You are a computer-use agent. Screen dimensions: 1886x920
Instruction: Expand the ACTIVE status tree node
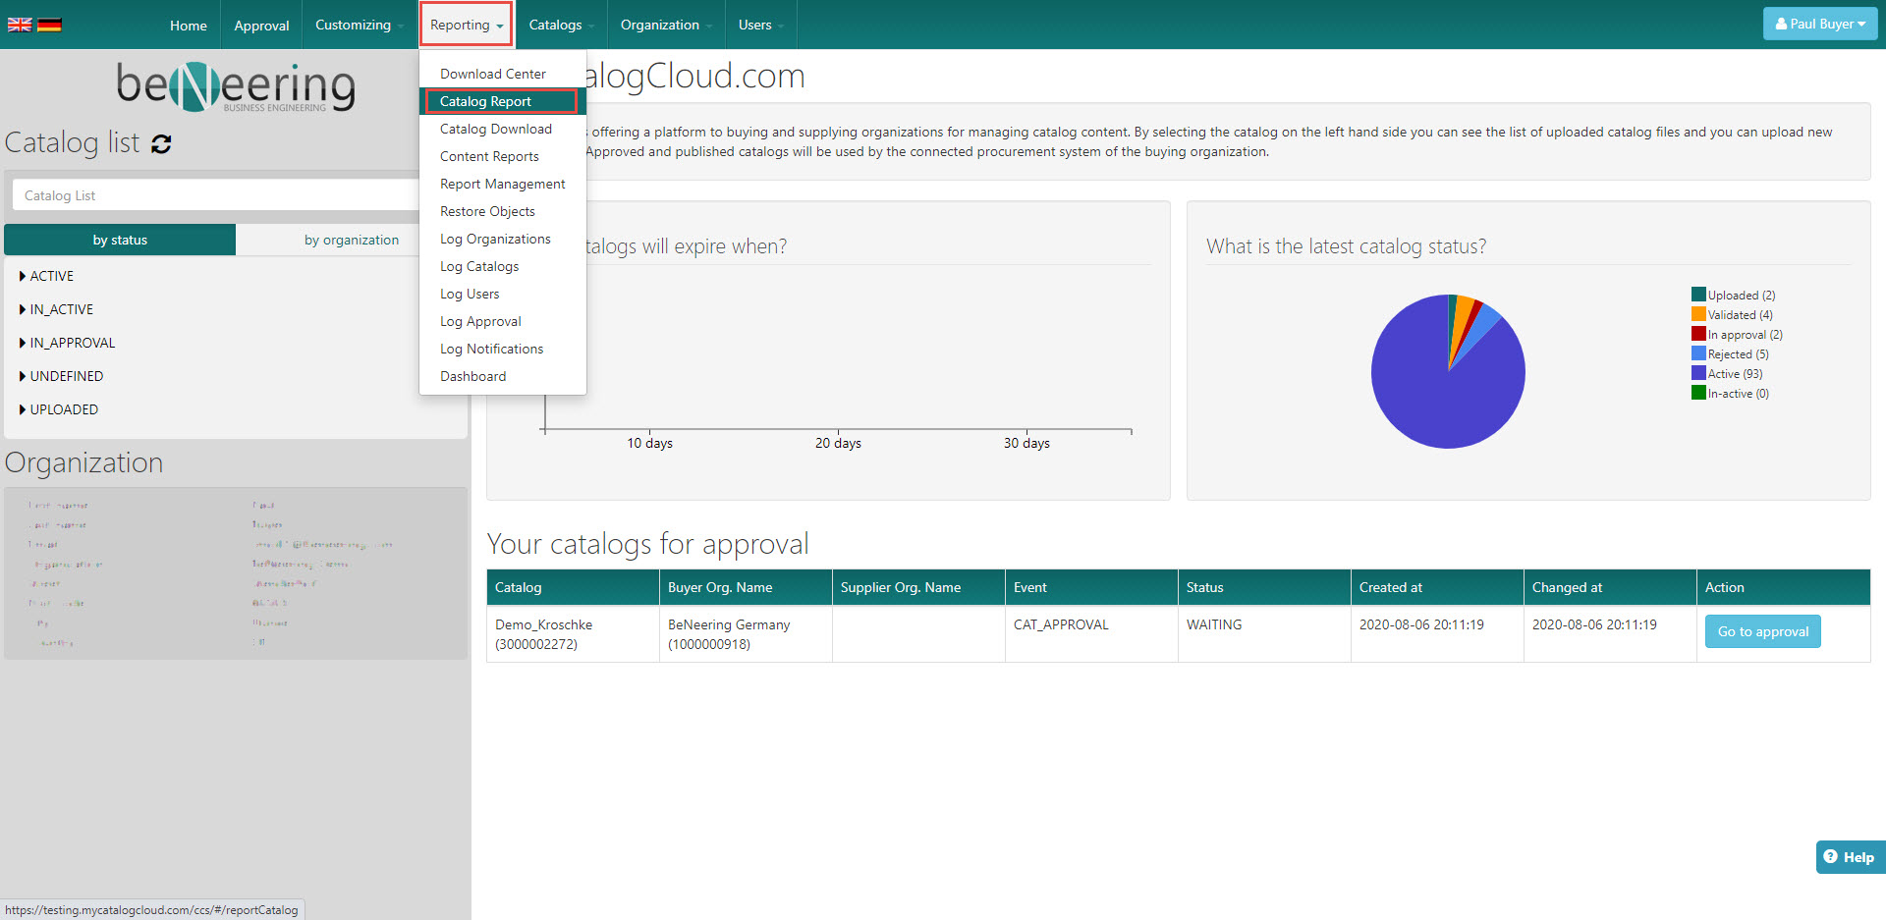point(24,276)
